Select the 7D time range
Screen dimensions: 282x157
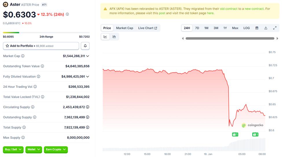coord(197,28)
